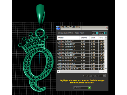Viewport: 127px width, 95px height.
Task: Sort by the Metal column header
Action: (x=68, y=38)
